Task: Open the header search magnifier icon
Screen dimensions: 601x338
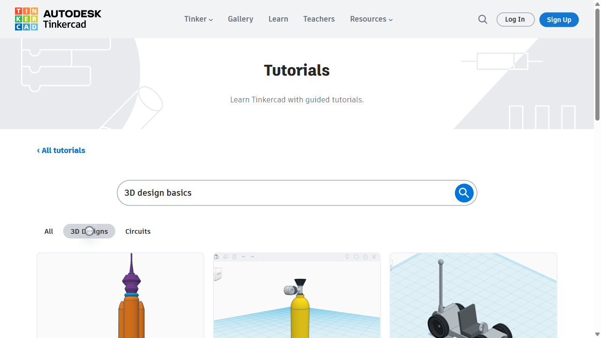Action: 483,19
